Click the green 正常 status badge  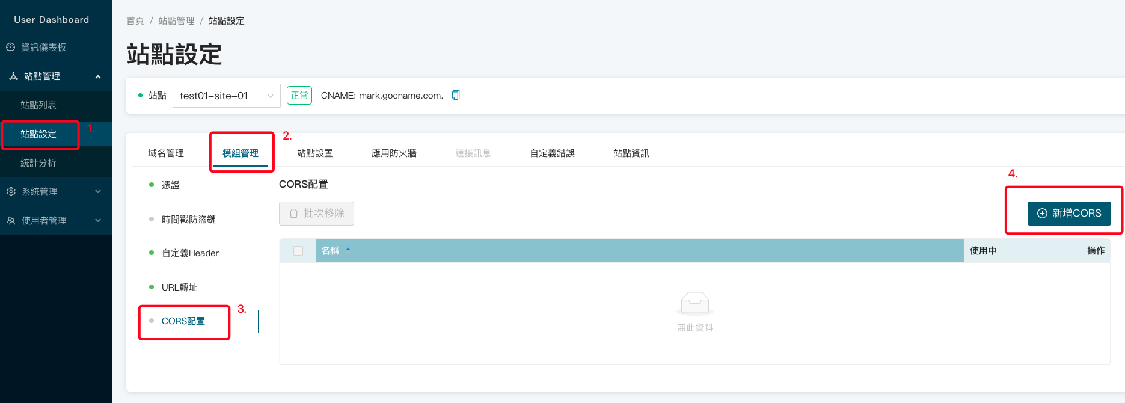(299, 96)
